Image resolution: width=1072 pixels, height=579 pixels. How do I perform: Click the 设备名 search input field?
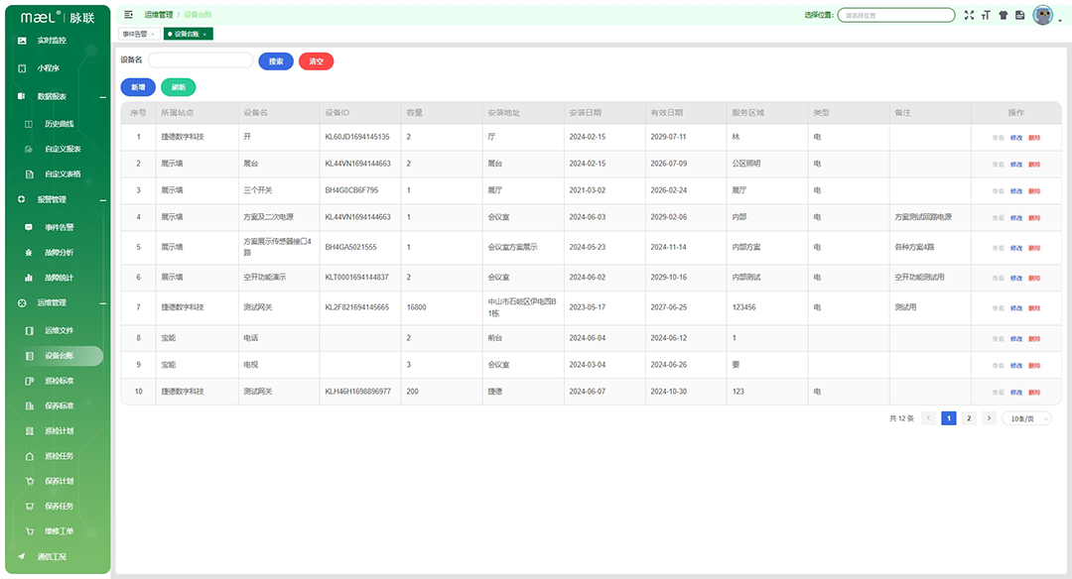coord(201,60)
